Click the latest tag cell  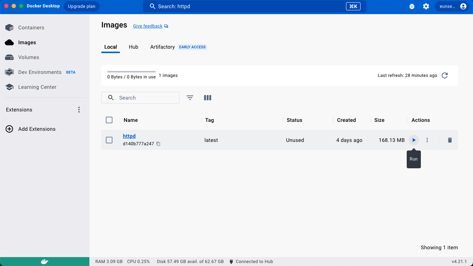tap(211, 140)
